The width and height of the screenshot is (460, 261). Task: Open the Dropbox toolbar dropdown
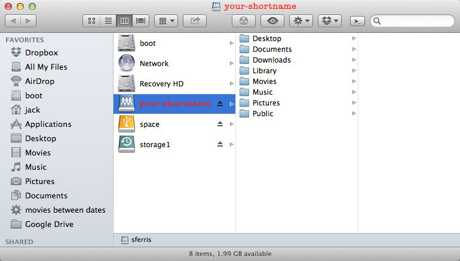point(329,21)
